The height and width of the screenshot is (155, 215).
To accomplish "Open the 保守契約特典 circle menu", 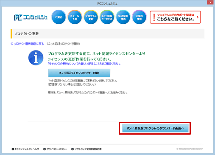I will 123,17.
